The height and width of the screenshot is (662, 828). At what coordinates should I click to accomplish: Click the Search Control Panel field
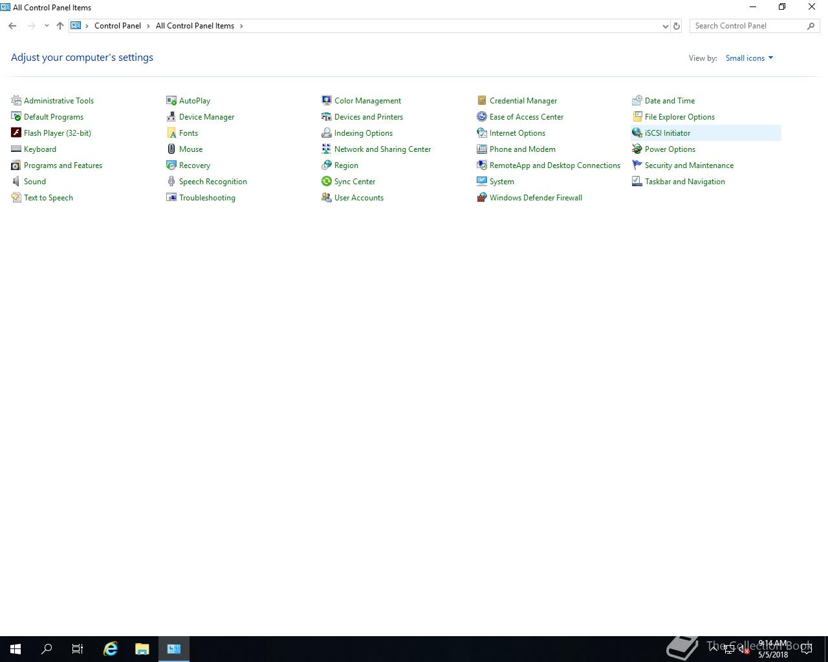(x=755, y=26)
